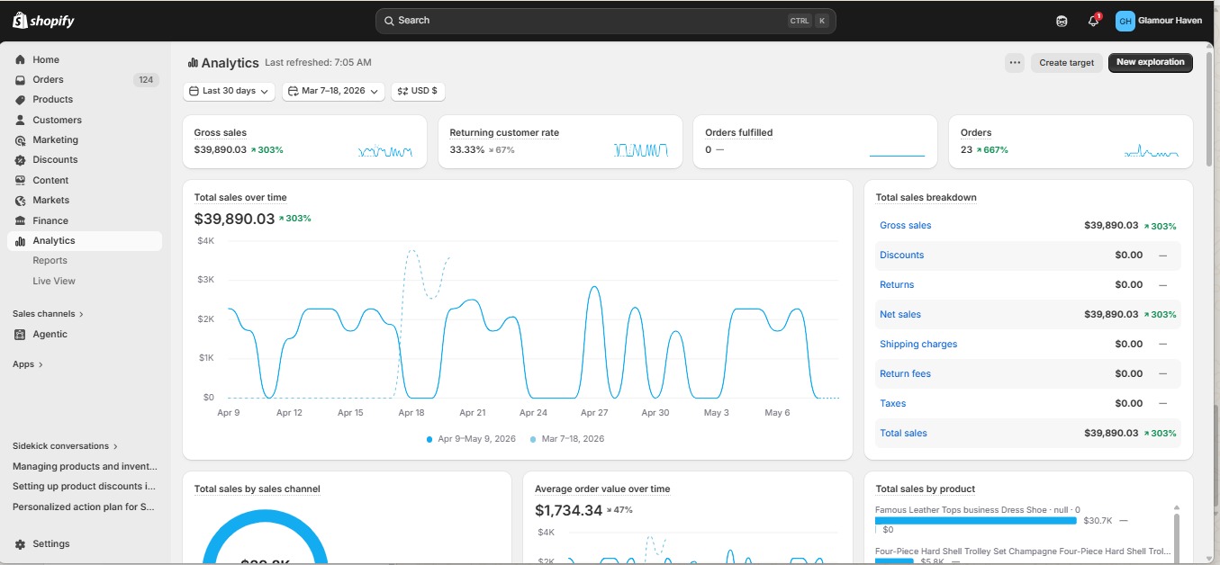Screen dimensions: 1220x565
Task: Open Customers in the sidebar
Action: point(85,120)
